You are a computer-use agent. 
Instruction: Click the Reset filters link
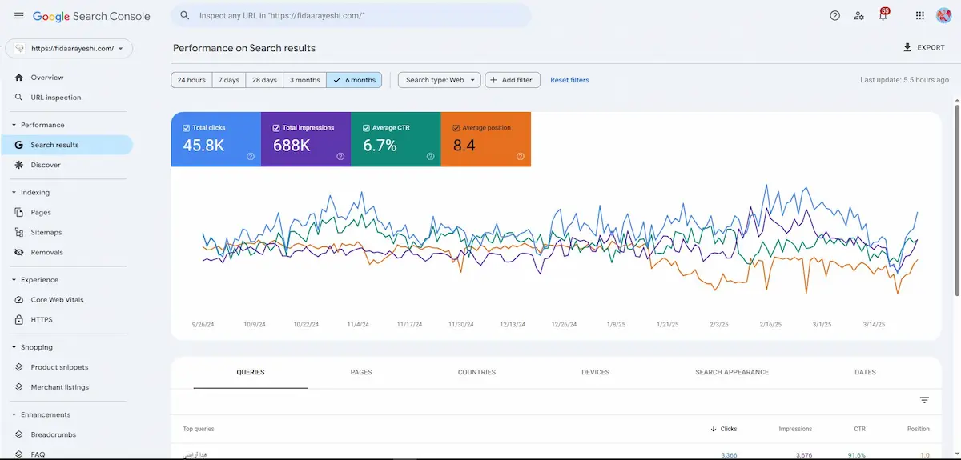coord(569,80)
